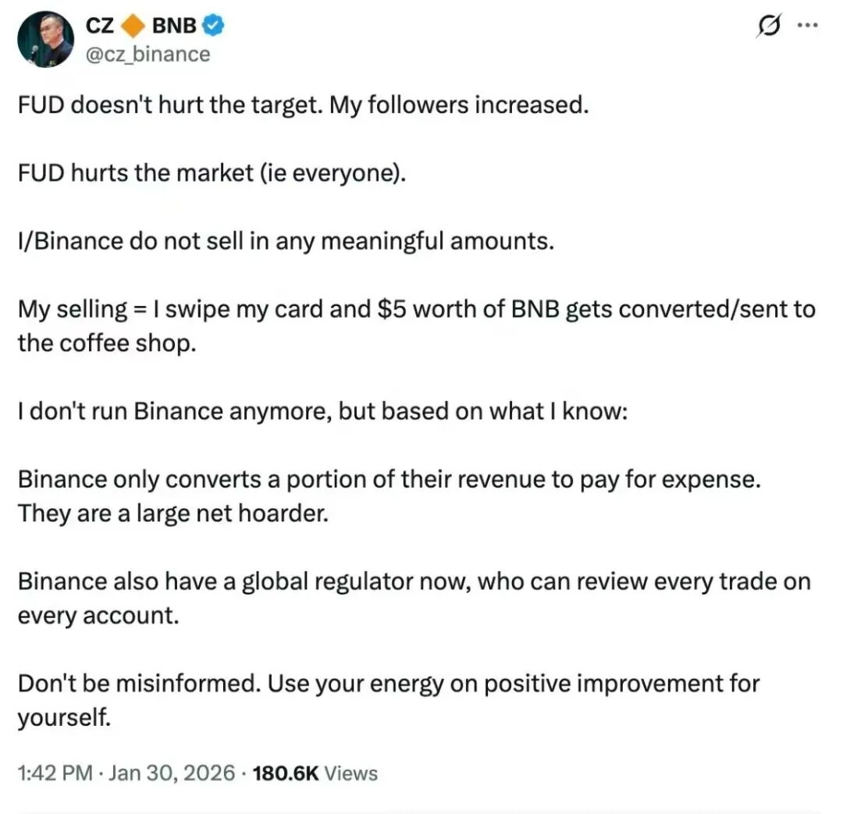Open the @cz_binance handle link
Image resolution: width=843 pixels, height=814 pixels.
pos(148,54)
